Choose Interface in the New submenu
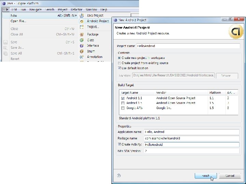This screenshot has height=184, width=246. (x=93, y=46)
